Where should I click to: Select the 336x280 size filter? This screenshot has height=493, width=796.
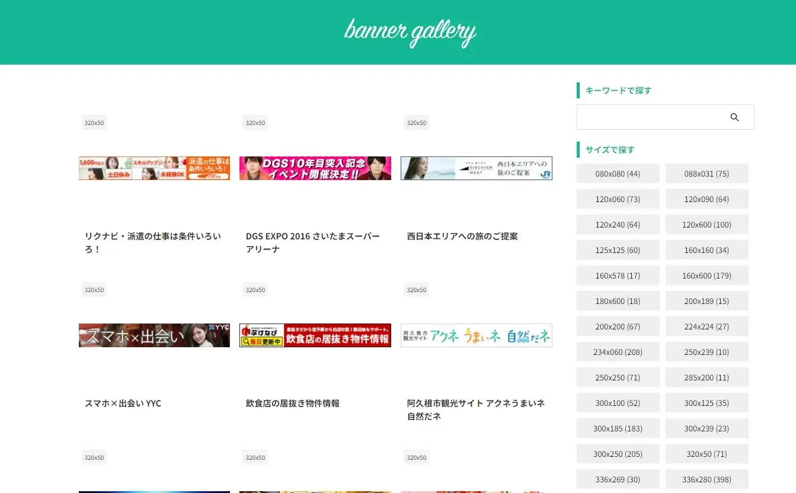coord(707,479)
